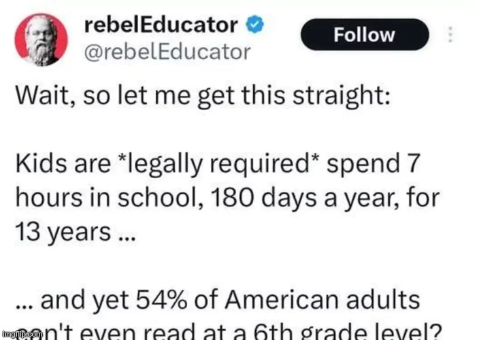Click the Follow button
The height and width of the screenshot is (340, 477).
tap(365, 35)
